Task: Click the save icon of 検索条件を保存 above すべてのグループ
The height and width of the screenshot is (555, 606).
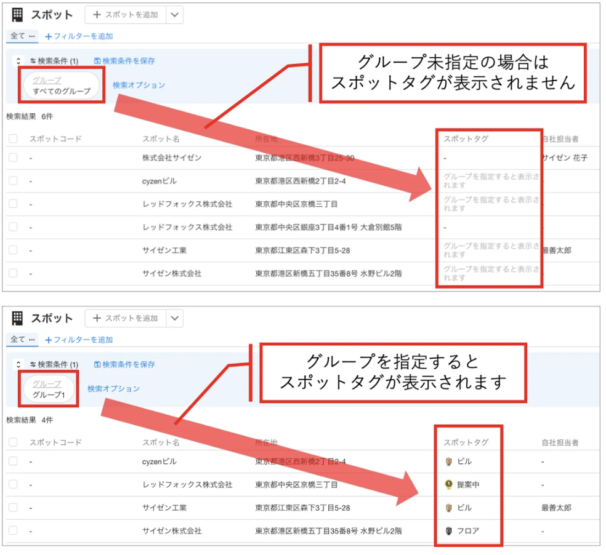Action: 97,61
